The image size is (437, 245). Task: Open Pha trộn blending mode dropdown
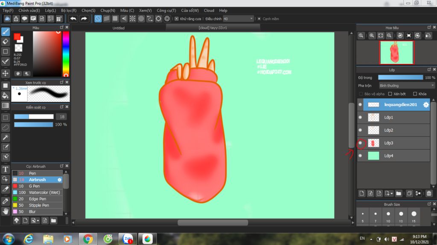406,86
